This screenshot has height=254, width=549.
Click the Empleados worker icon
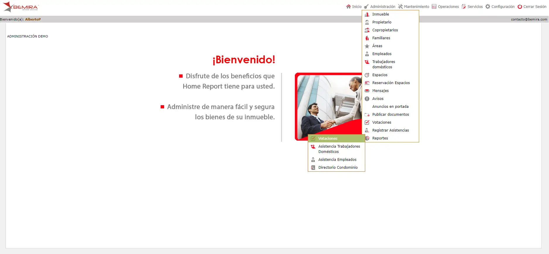click(367, 54)
